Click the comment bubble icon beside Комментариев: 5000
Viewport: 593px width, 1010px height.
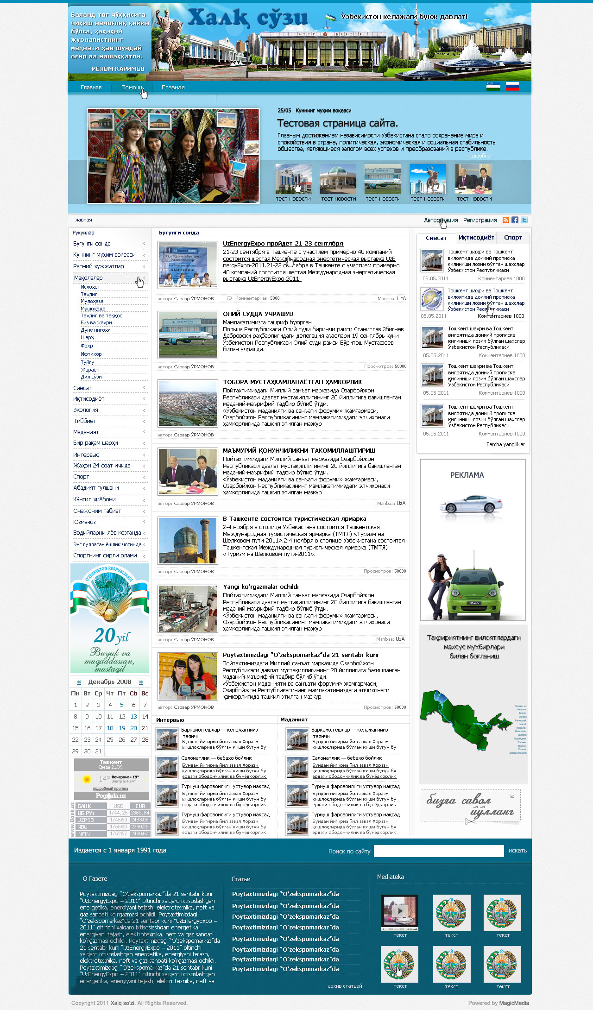[229, 298]
